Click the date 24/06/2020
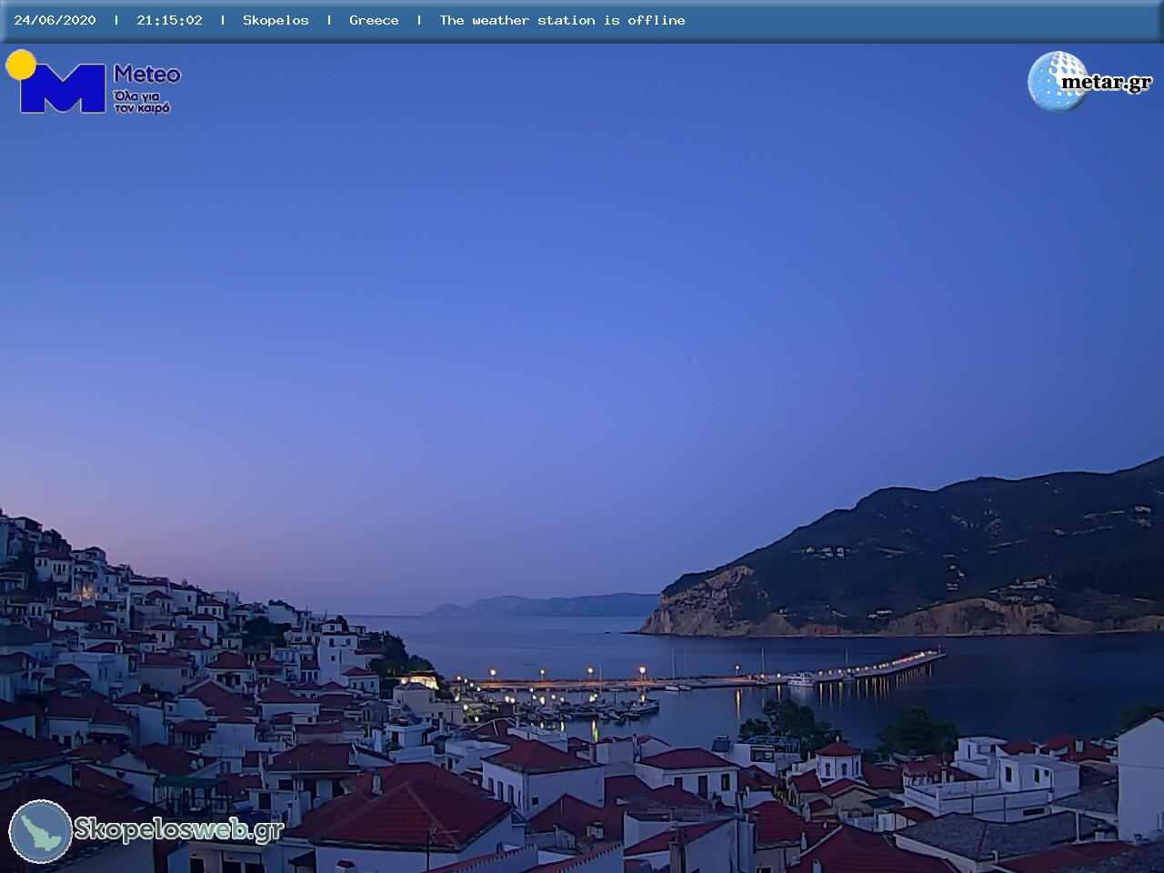1164x873 pixels. [55, 20]
